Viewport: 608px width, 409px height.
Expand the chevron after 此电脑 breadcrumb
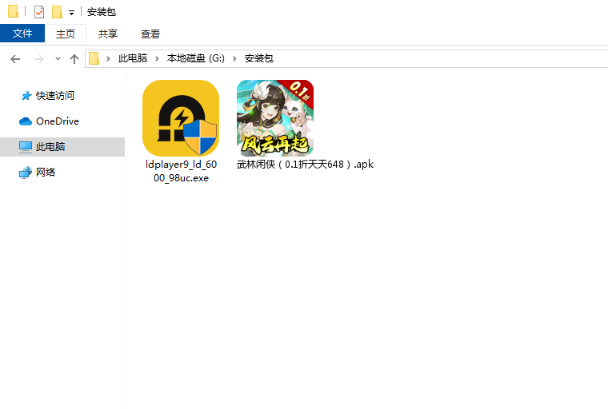[x=158, y=58]
